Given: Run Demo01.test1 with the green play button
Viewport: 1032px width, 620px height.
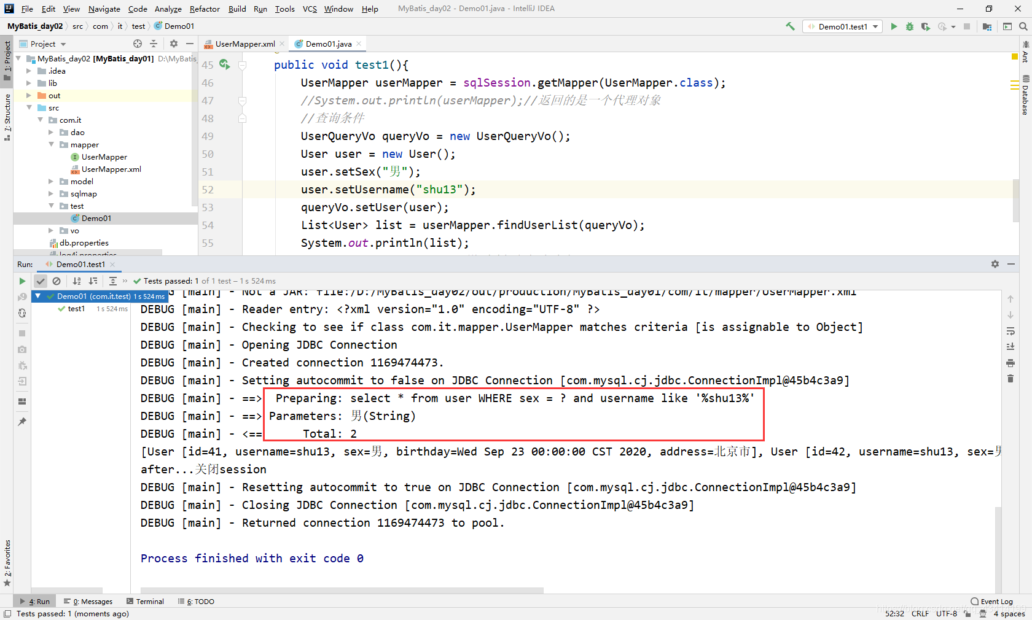Looking at the screenshot, I should click(894, 26).
